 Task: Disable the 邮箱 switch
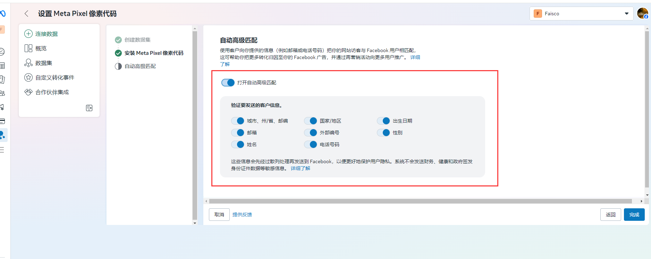click(x=238, y=133)
